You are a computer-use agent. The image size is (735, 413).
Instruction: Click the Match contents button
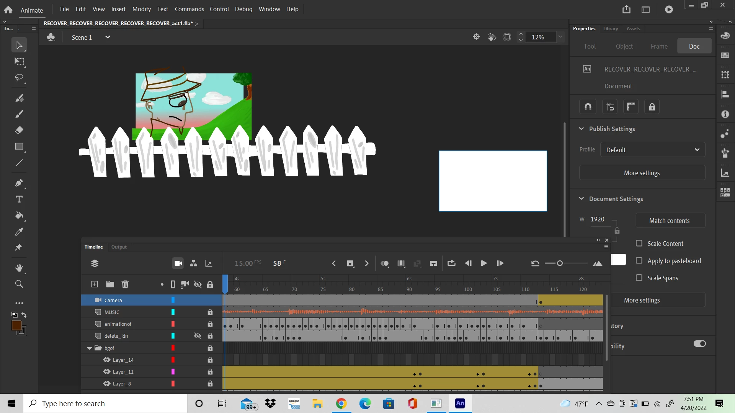669,221
